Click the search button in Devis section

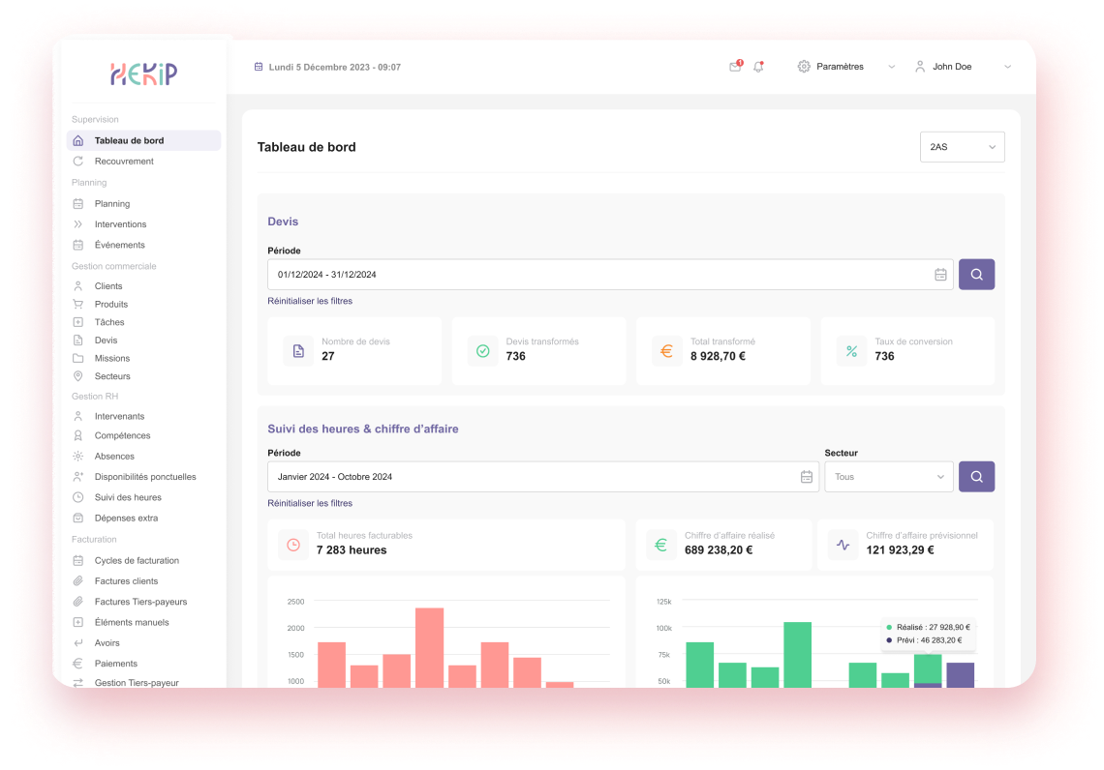click(976, 275)
